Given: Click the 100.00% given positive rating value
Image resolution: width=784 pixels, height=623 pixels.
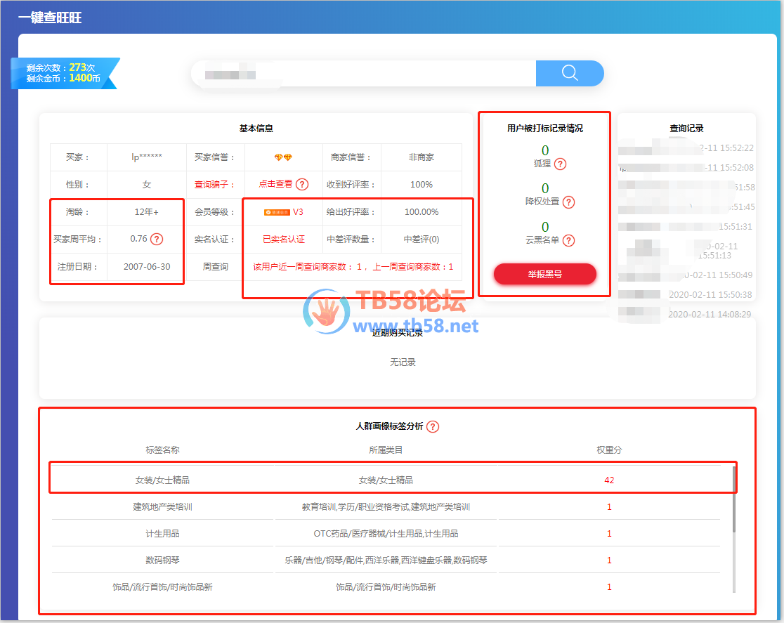Looking at the screenshot, I should (422, 212).
